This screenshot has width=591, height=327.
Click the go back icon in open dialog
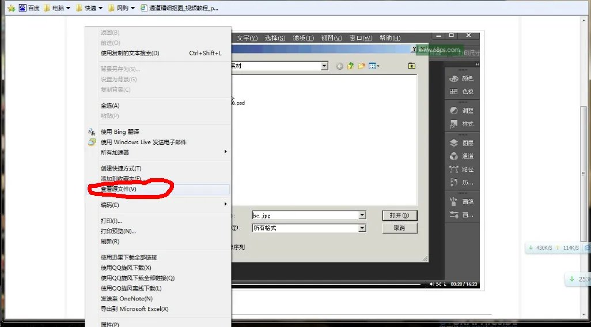[x=340, y=66]
